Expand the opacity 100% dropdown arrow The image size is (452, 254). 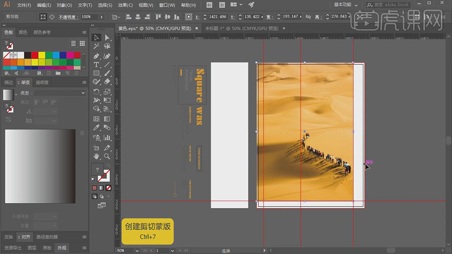tap(102, 17)
